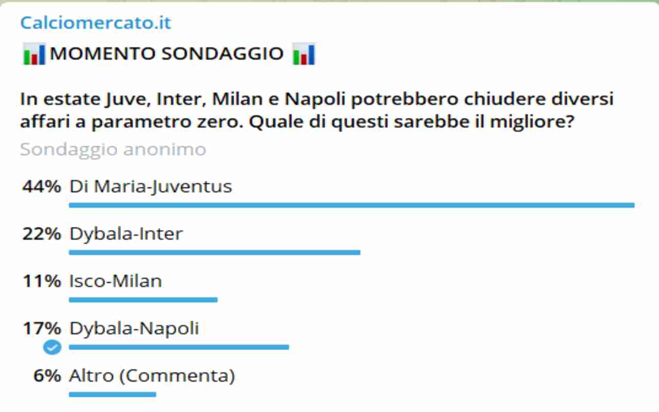The height and width of the screenshot is (412, 659).
Task: Click the Altro (Commenta) result bar
Action: point(112,395)
